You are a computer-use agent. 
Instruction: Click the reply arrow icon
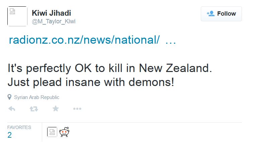coord(11,109)
